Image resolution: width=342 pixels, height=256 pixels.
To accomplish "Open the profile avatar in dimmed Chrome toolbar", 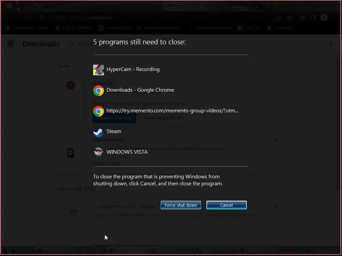I will pos(324,17).
